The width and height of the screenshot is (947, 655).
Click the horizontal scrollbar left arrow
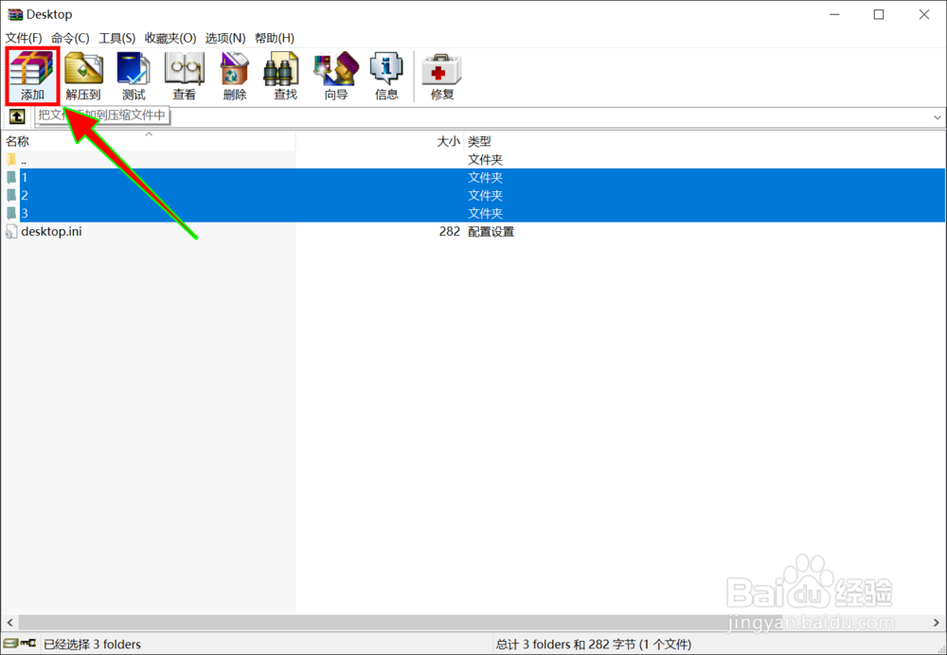click(x=9, y=623)
